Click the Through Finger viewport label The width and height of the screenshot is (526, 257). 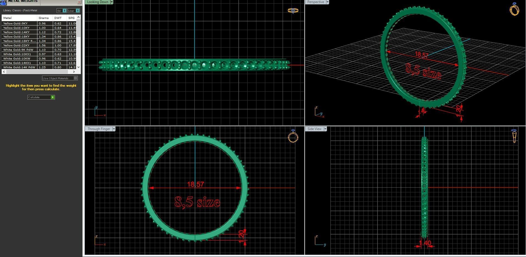click(x=99, y=129)
